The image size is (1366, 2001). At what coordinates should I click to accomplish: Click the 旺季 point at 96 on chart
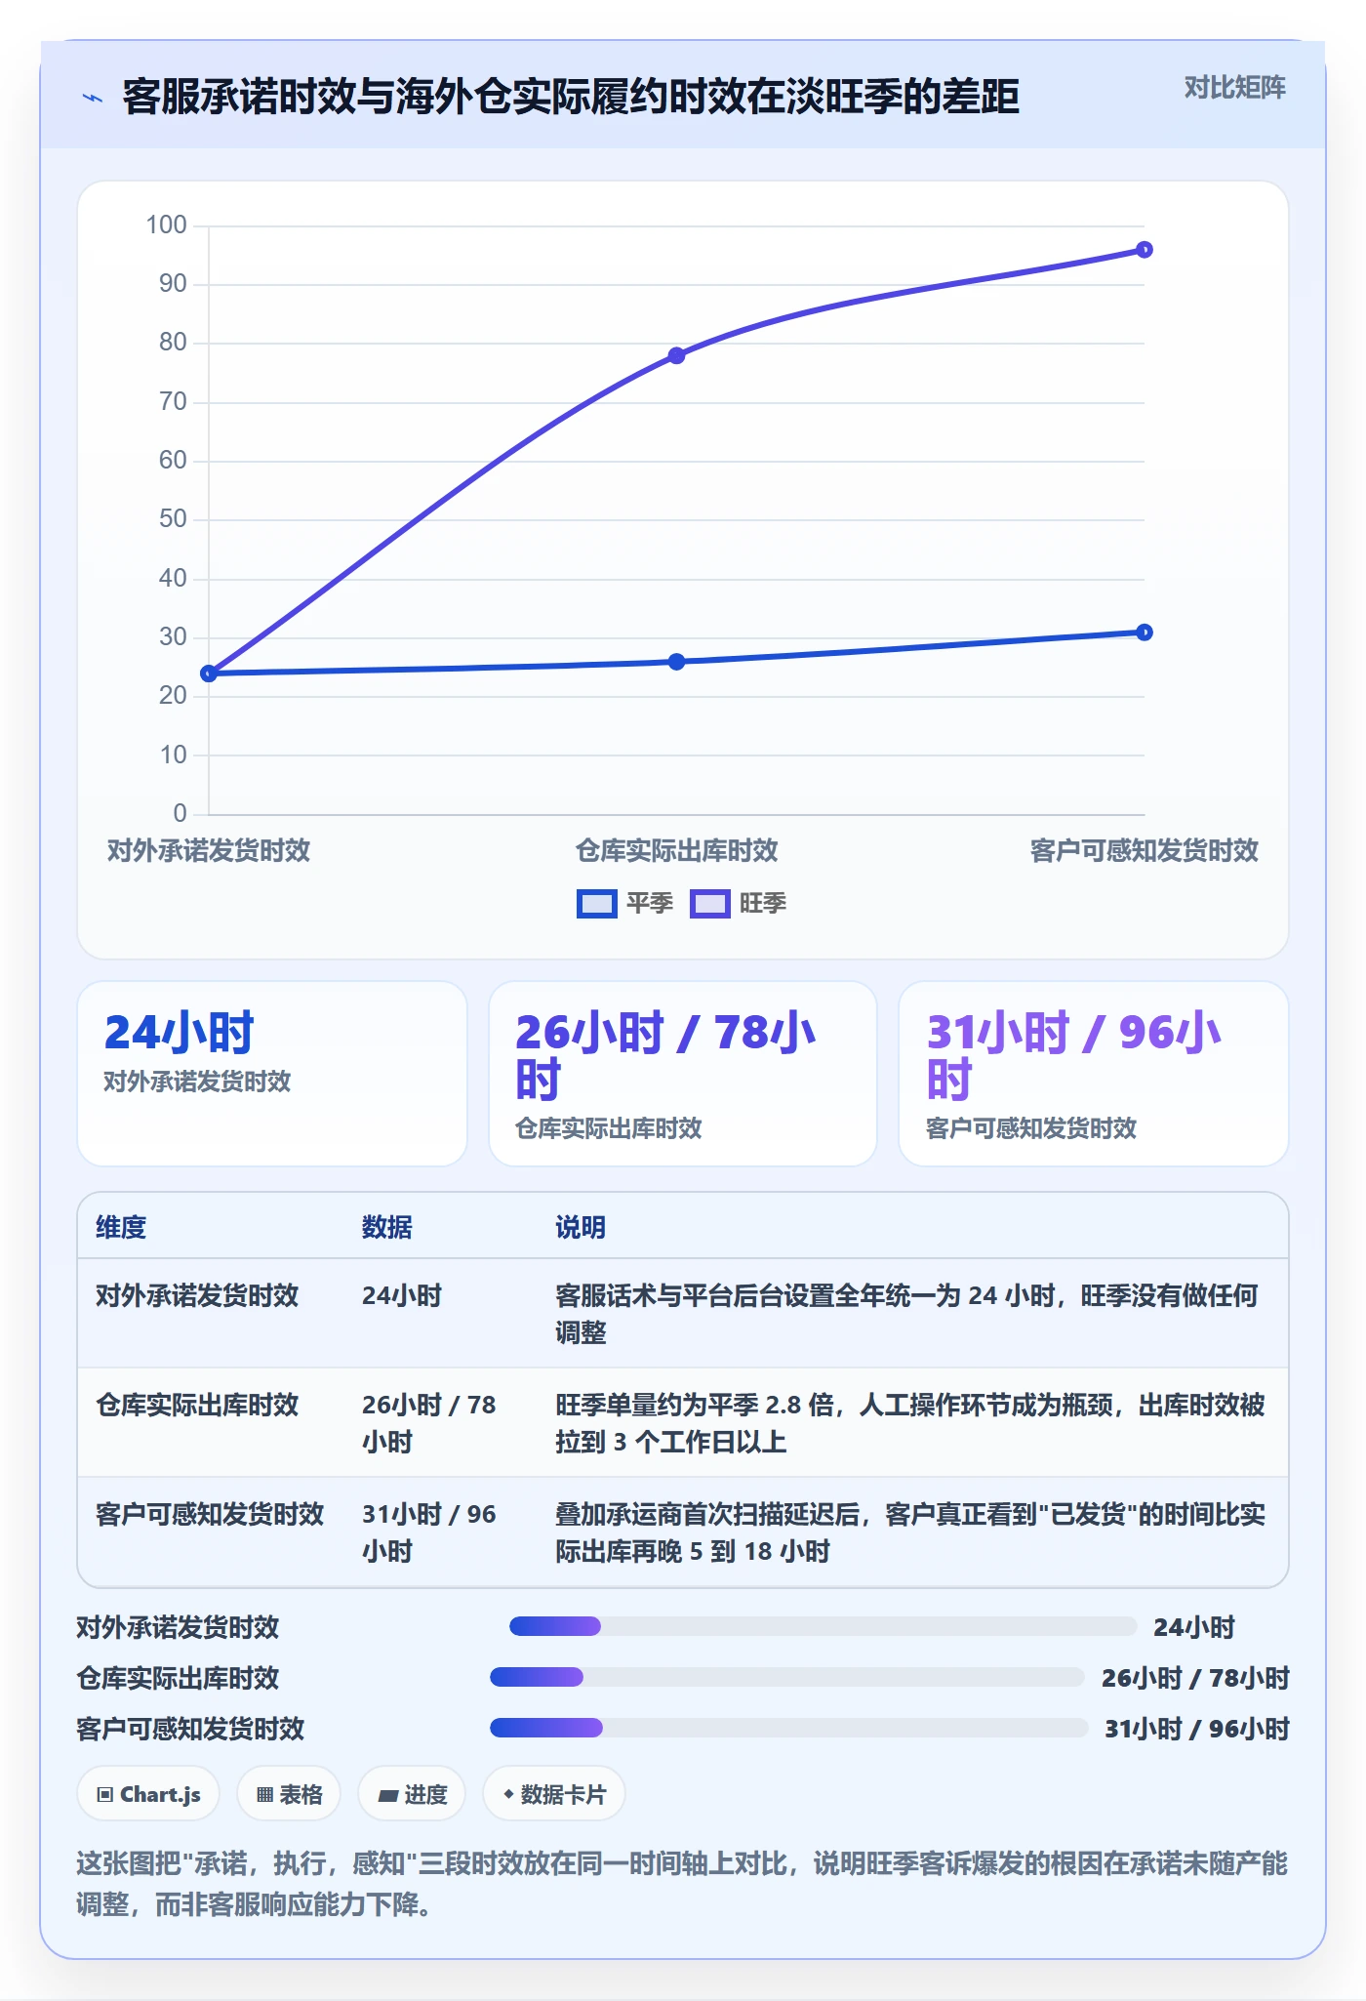pyautogui.click(x=1145, y=250)
